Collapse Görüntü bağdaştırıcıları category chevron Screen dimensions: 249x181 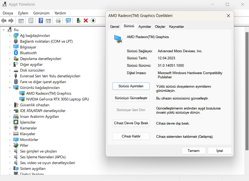(x=10, y=88)
